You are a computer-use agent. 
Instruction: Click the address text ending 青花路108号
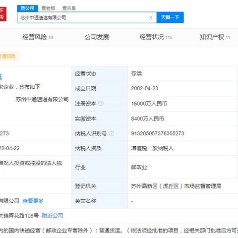point(19,216)
